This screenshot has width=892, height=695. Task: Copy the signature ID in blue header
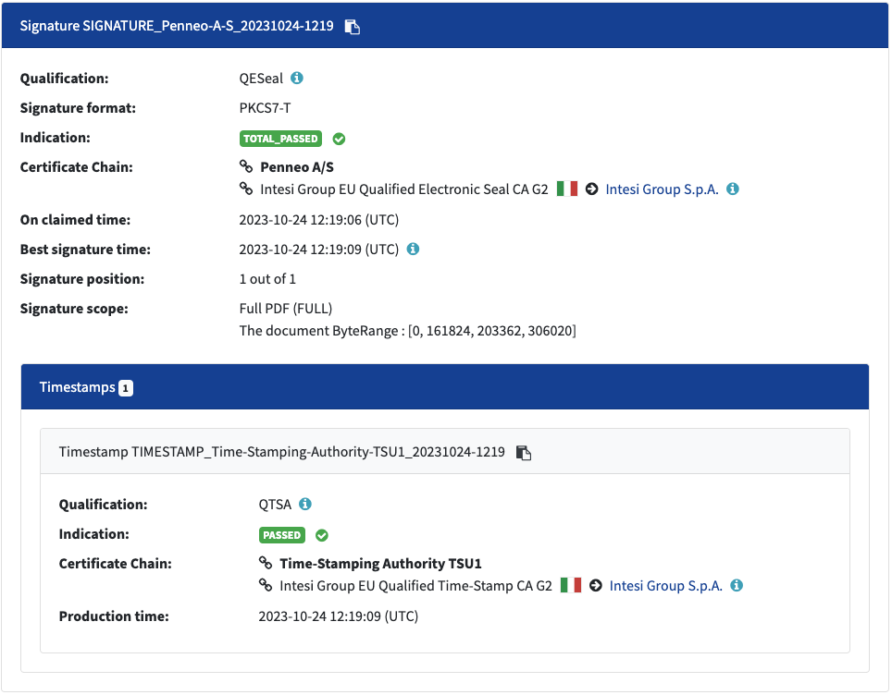[x=353, y=27]
